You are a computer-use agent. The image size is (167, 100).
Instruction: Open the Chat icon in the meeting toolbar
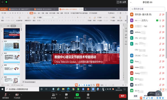(x=66, y=95)
